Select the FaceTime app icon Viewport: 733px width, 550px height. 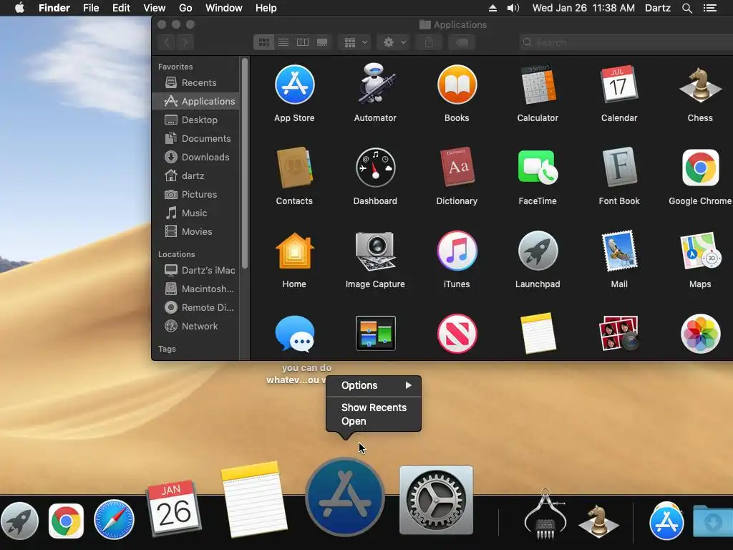538,168
